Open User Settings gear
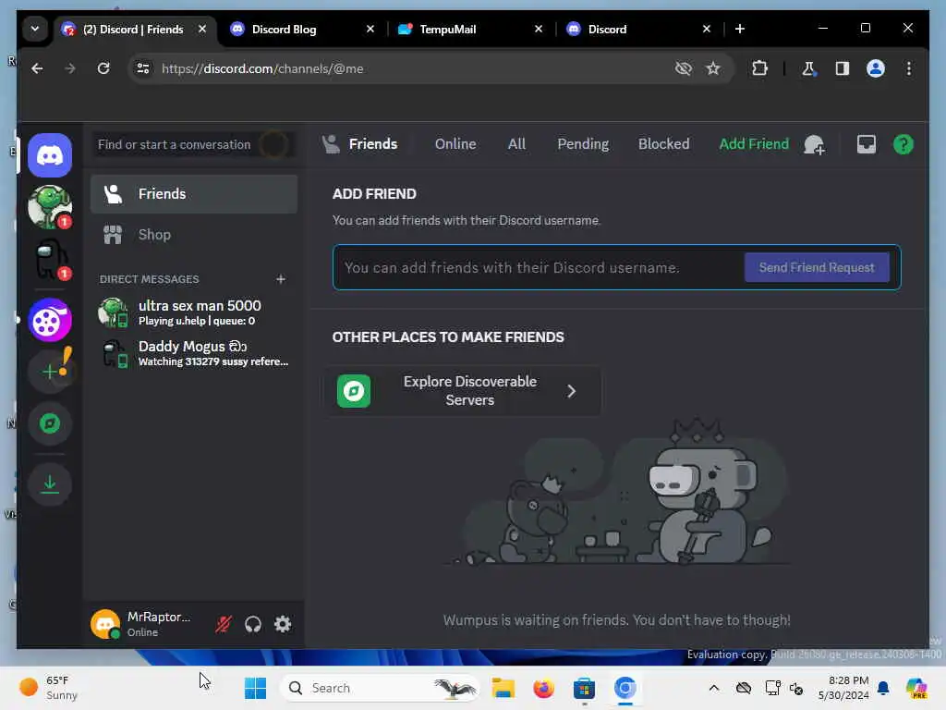 click(x=283, y=624)
